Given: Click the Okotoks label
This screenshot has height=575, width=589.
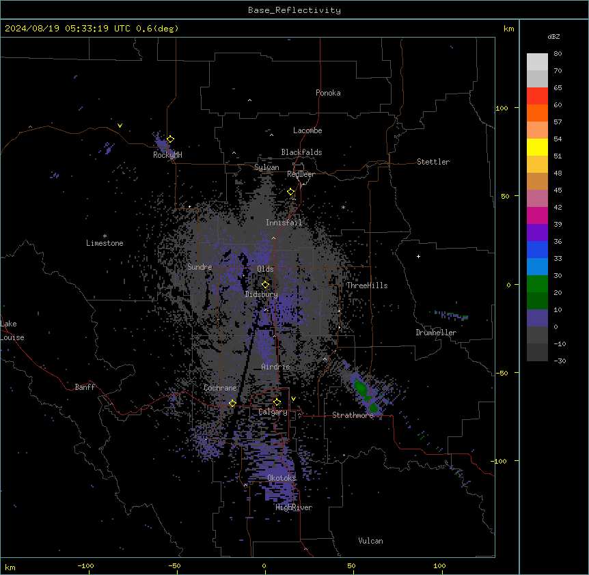Looking at the screenshot, I should [282, 478].
